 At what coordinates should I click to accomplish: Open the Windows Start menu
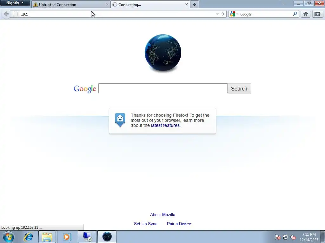(9, 237)
